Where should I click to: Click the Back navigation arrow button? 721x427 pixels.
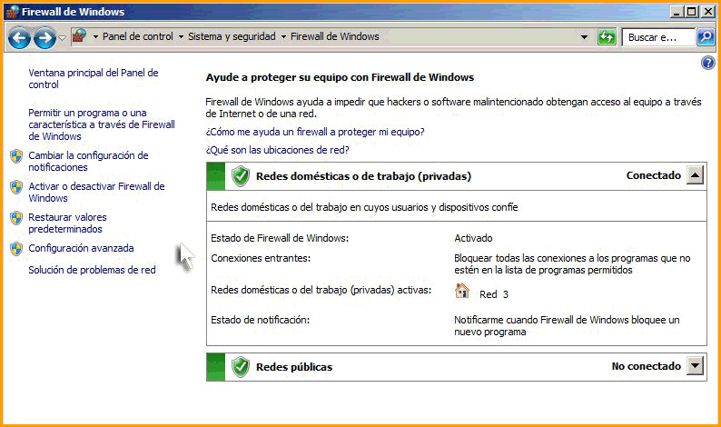(x=19, y=38)
